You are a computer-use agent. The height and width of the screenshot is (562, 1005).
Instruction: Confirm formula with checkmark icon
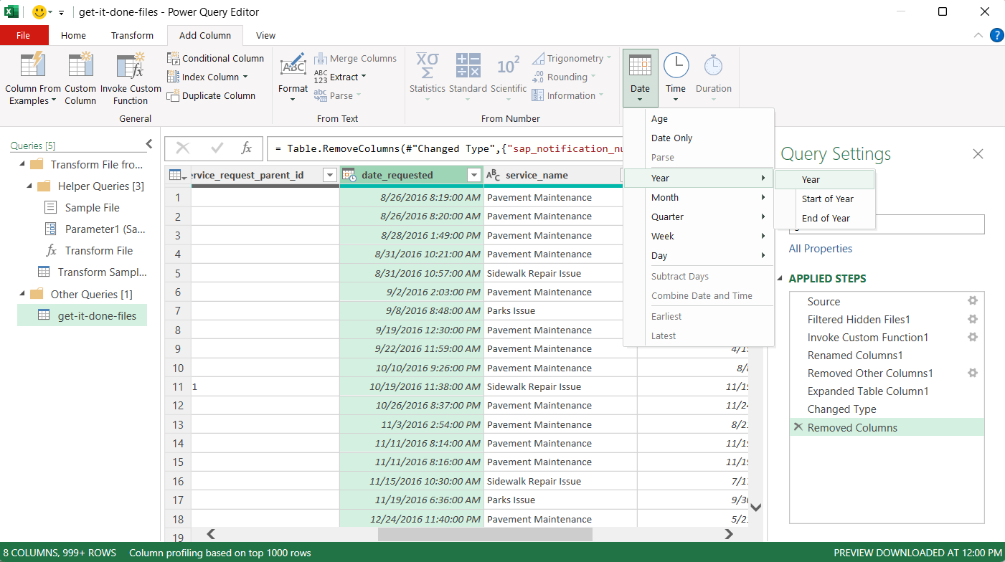pyautogui.click(x=217, y=148)
